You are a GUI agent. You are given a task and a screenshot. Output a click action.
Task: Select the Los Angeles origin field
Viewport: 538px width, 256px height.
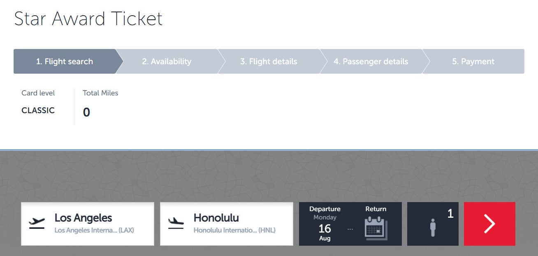(88, 224)
